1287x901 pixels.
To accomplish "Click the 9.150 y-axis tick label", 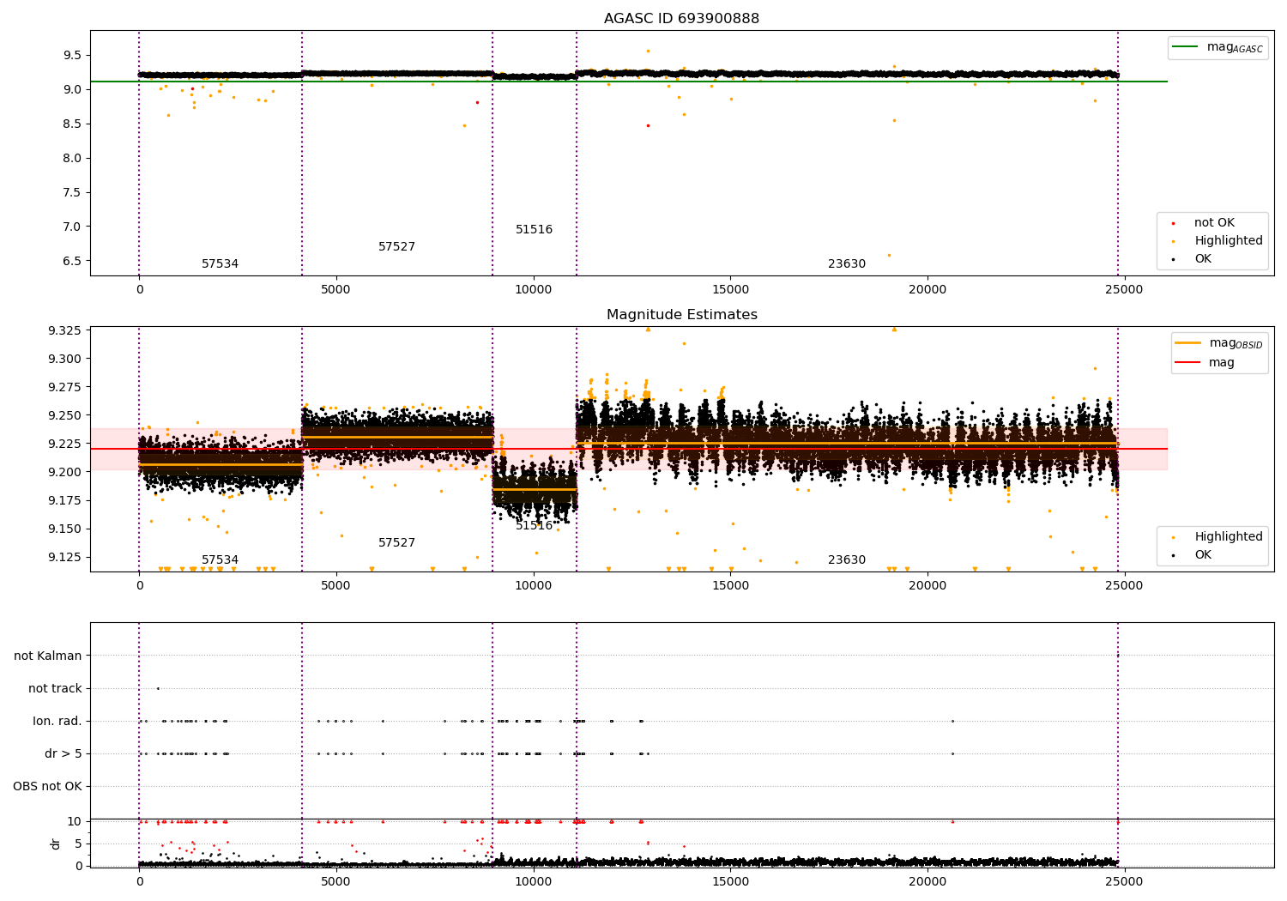I will pos(64,529).
